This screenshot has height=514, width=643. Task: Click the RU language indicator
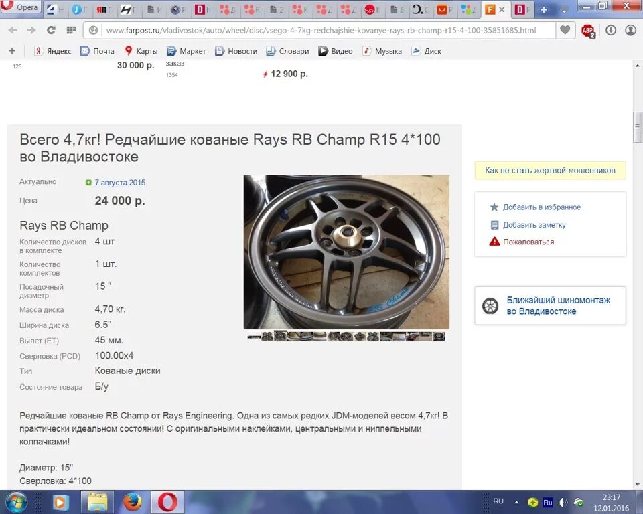(498, 501)
